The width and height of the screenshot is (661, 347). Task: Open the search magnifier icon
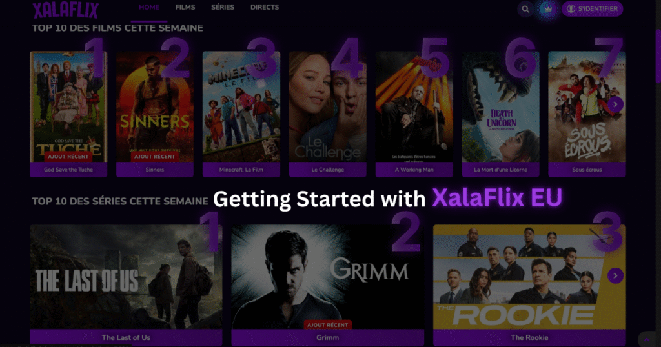(525, 9)
